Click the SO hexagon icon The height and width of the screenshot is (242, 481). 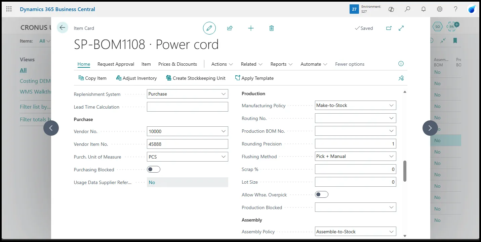[x=437, y=26]
